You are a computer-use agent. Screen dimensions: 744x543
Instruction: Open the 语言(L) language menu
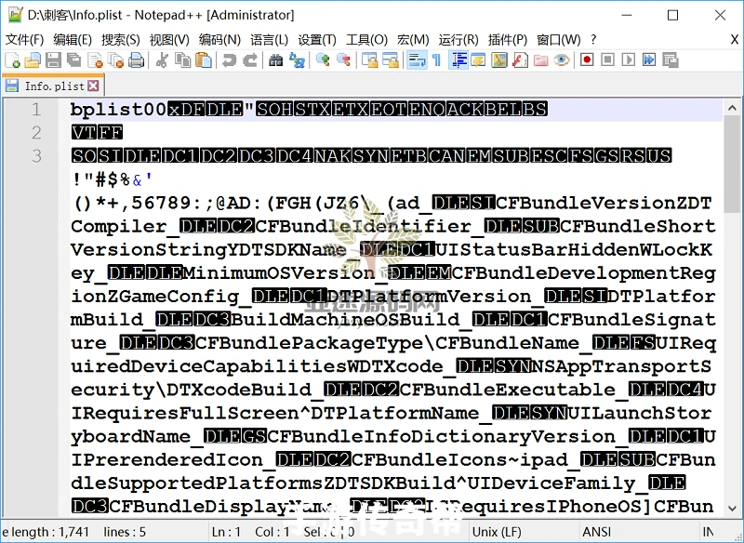(270, 40)
